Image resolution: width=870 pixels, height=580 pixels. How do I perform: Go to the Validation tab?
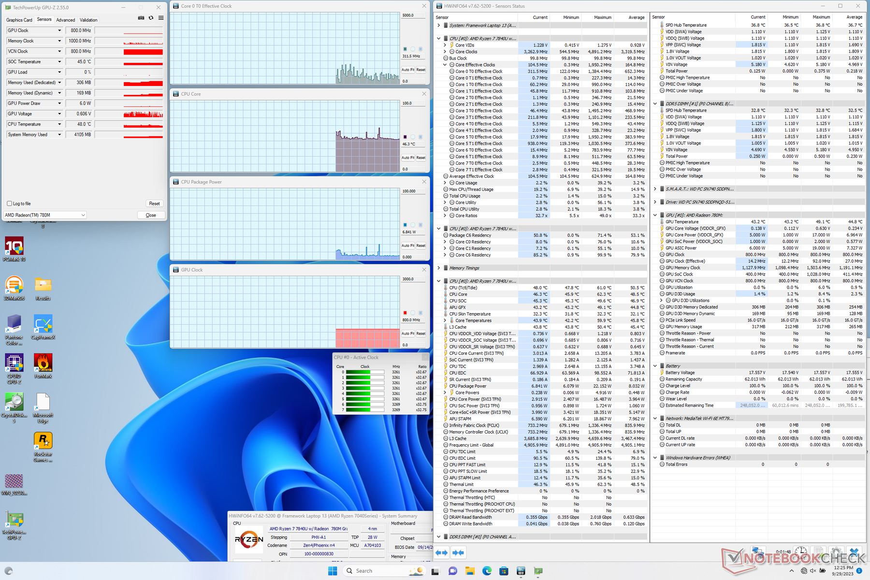pyautogui.click(x=88, y=20)
